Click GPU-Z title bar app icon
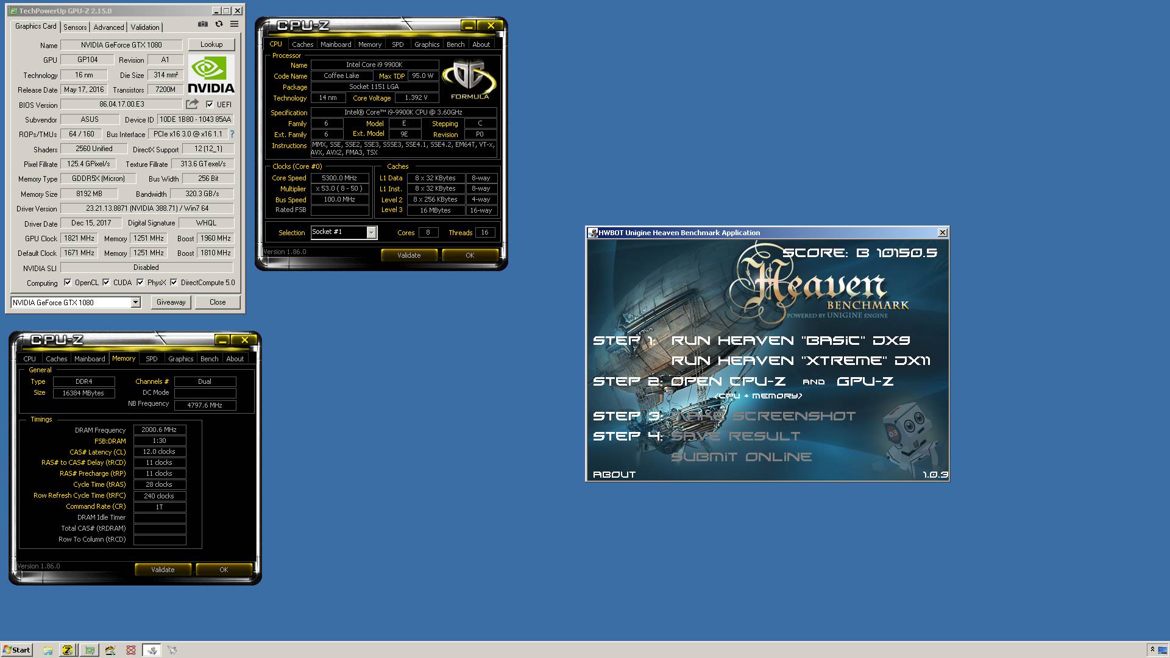The image size is (1170, 658). (13, 11)
